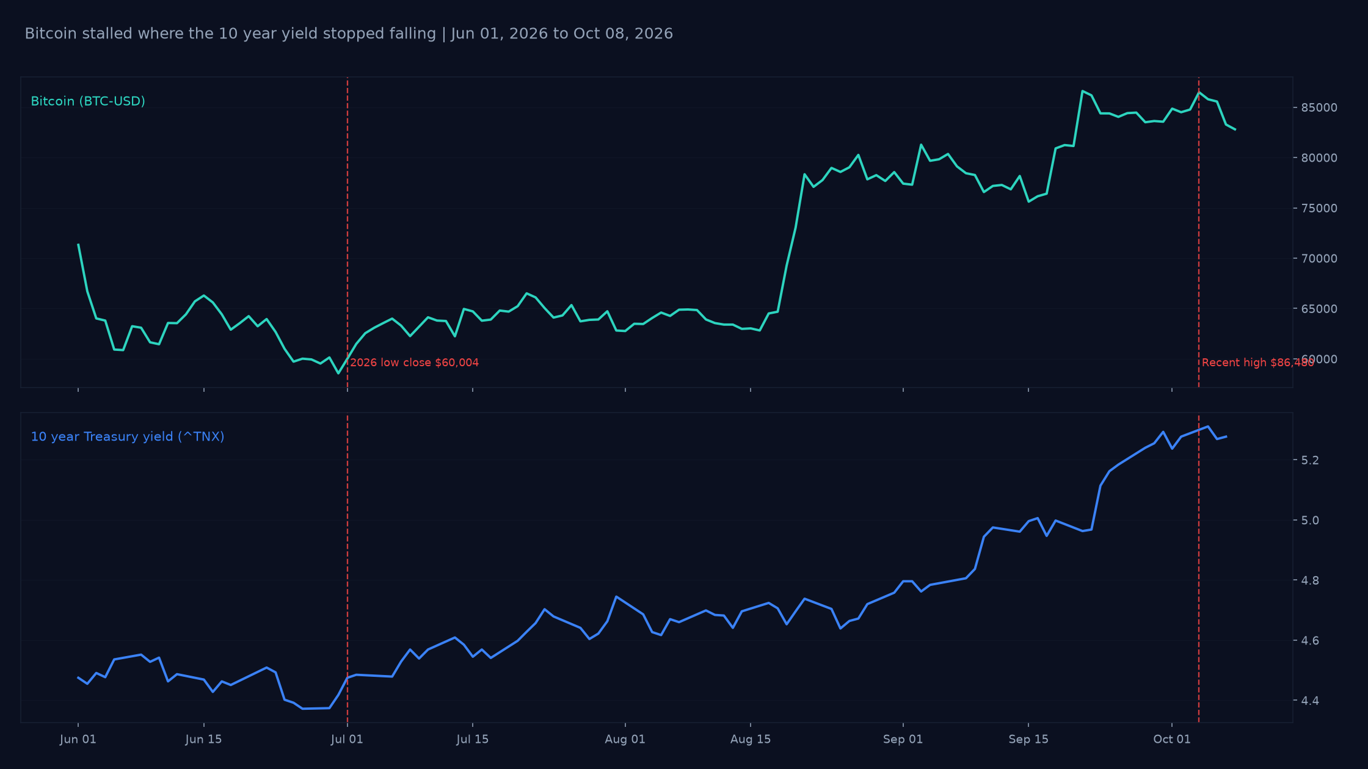Click the 'Aug 01' date label
This screenshot has height=769, width=1368.
(x=625, y=740)
